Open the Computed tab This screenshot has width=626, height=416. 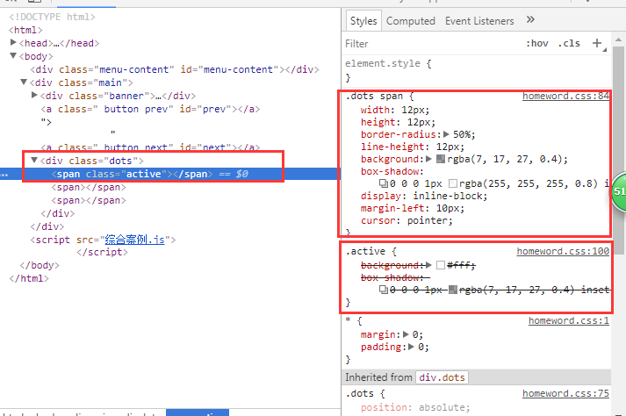(410, 21)
